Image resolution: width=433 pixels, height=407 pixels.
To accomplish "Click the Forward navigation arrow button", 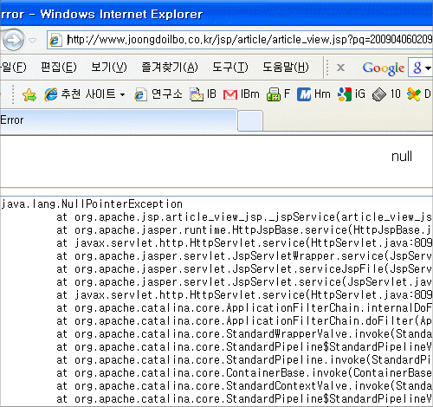I will [x=13, y=41].
